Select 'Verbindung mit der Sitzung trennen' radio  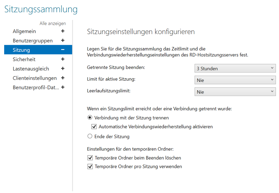90,118
